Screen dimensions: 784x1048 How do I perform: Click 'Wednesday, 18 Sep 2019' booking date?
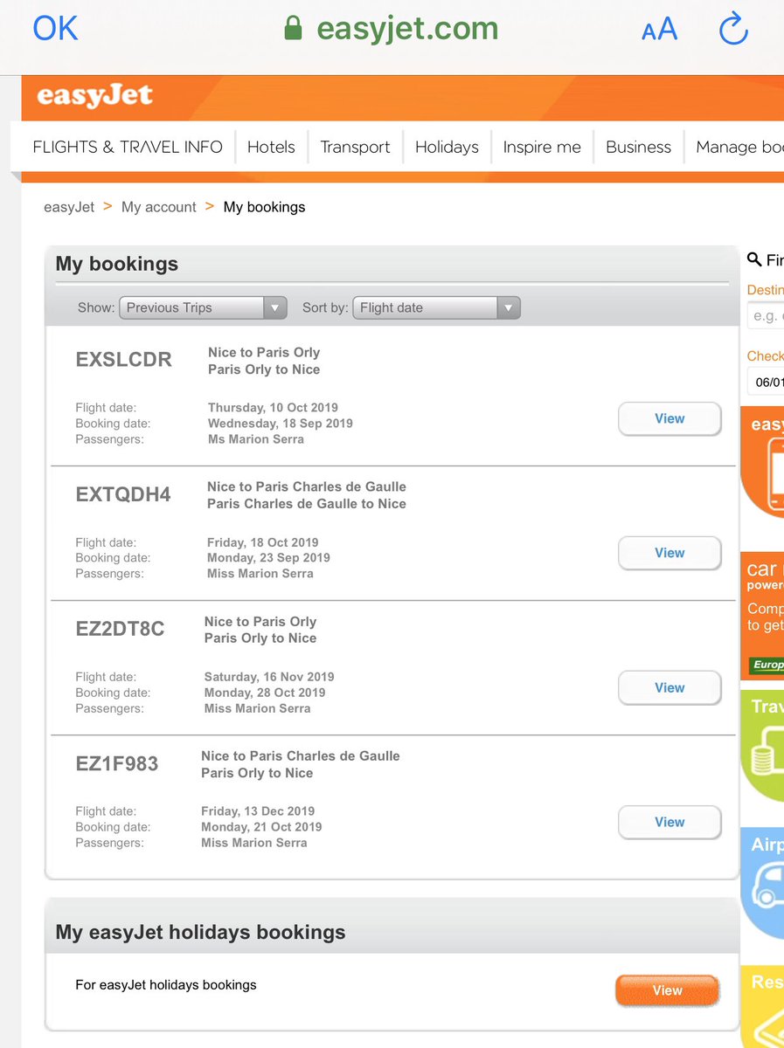point(281,424)
